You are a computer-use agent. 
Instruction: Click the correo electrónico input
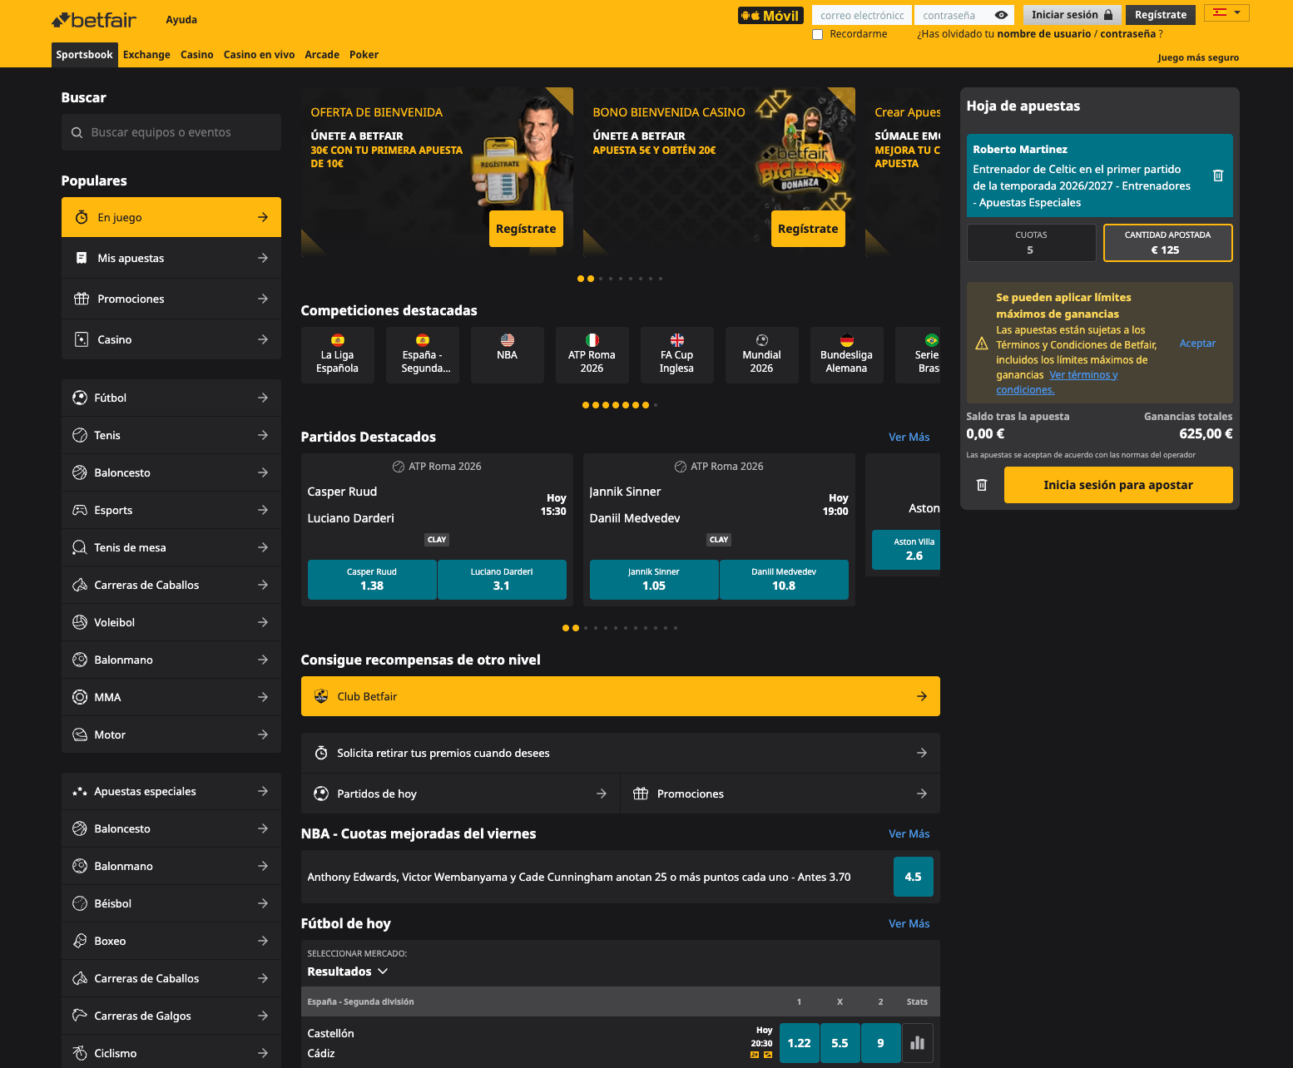pyautogui.click(x=862, y=15)
